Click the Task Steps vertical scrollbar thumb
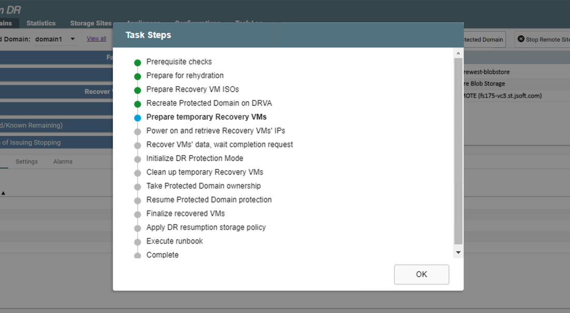The height and width of the screenshot is (313, 570). 458,150
